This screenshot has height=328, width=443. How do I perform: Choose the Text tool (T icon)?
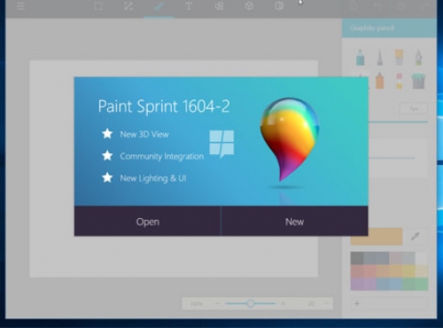189,6
